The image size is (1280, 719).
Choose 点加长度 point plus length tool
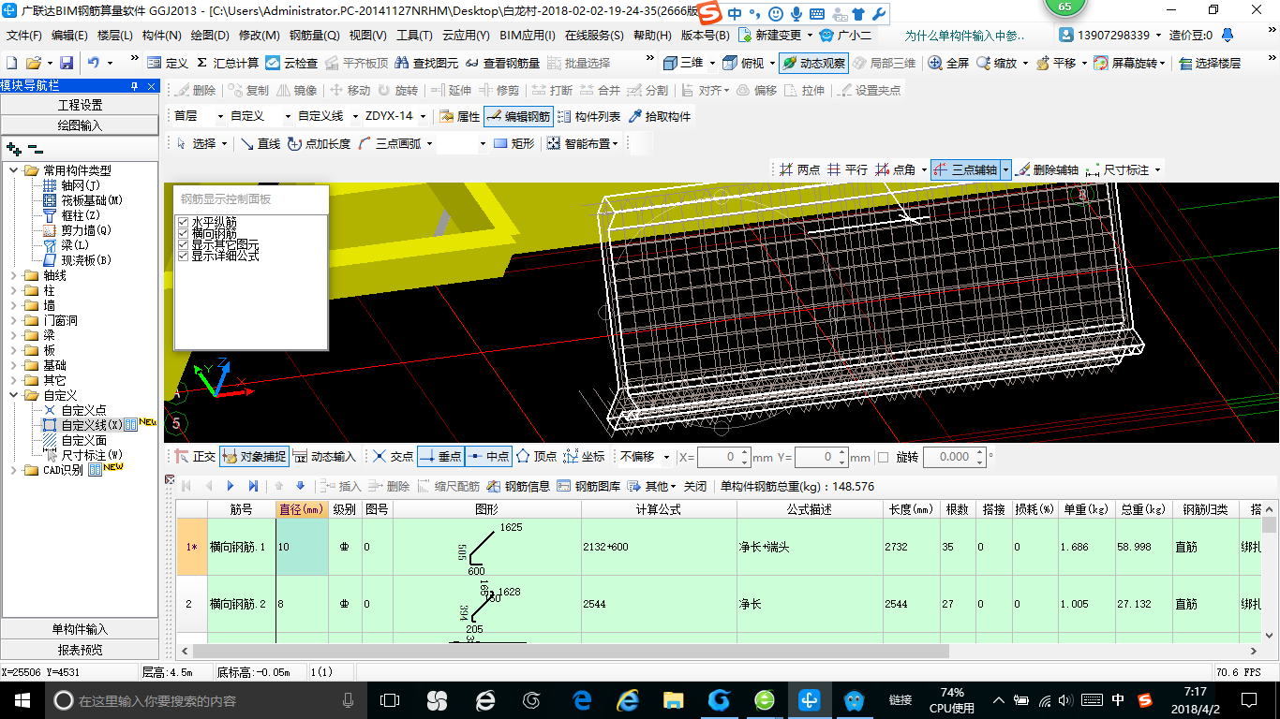[x=319, y=143]
